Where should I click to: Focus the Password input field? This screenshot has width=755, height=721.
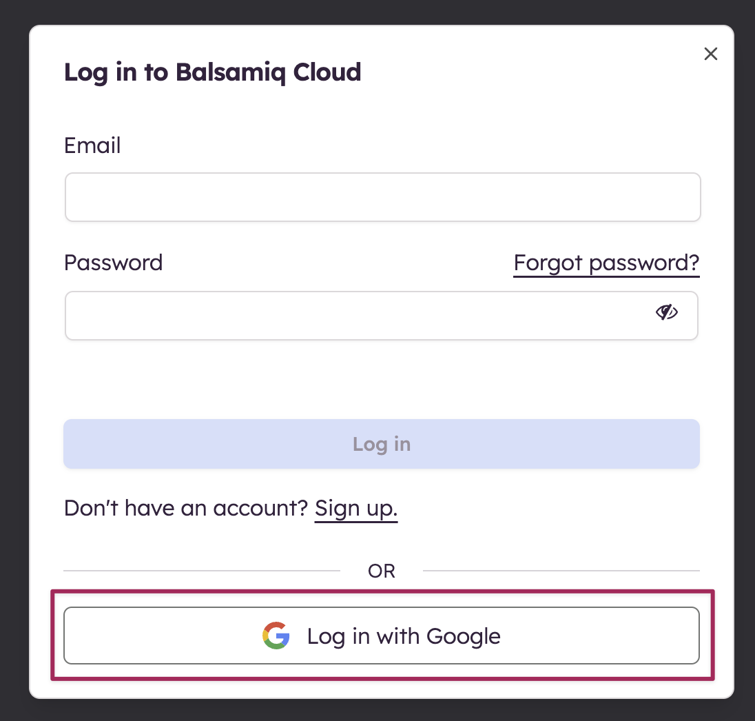(344, 316)
